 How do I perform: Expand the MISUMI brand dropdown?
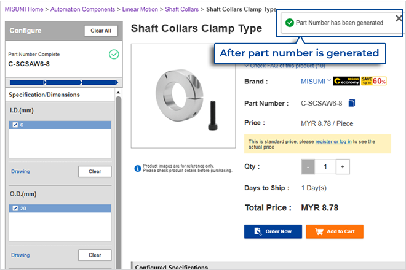coord(328,80)
